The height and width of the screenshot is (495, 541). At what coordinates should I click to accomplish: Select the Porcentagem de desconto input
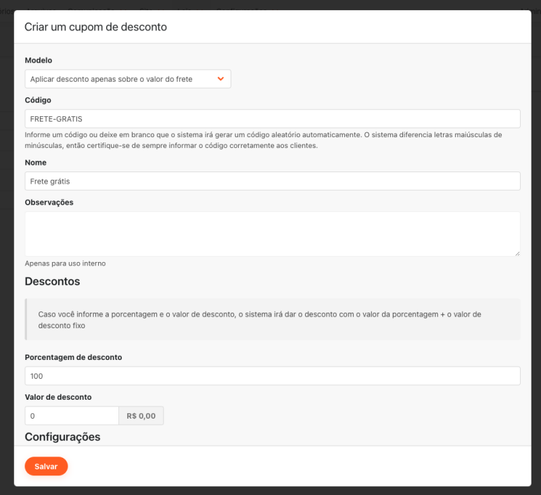(272, 376)
